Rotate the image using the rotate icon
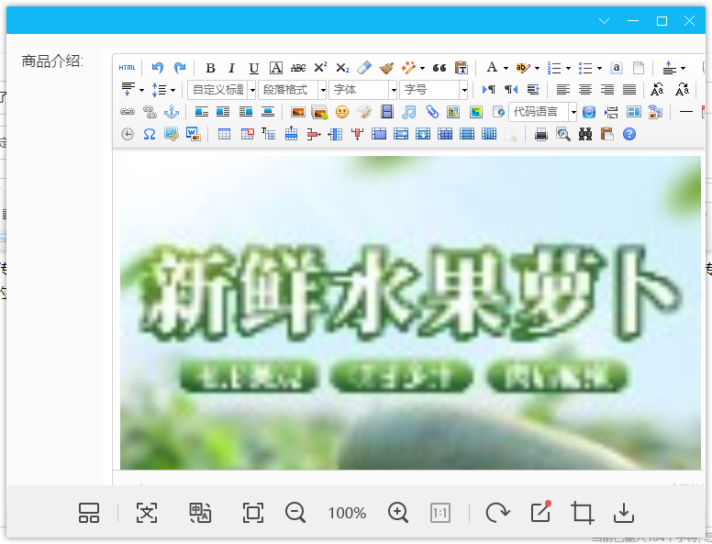 pos(497,513)
